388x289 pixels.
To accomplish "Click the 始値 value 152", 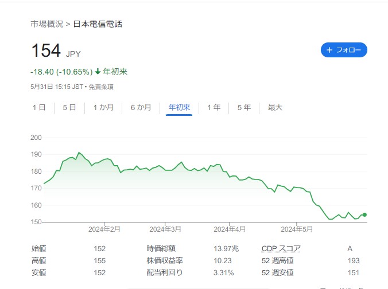I will pos(100,248).
